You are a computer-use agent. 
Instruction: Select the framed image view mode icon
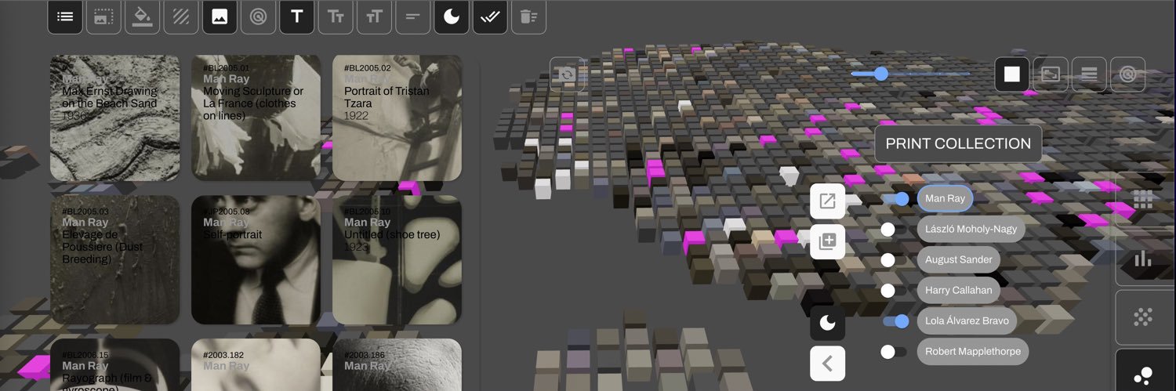click(x=1051, y=74)
